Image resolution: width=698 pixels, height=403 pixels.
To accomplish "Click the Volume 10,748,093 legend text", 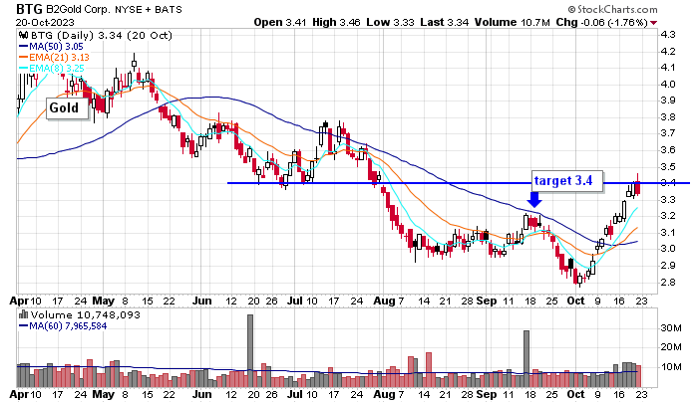I will click(85, 315).
